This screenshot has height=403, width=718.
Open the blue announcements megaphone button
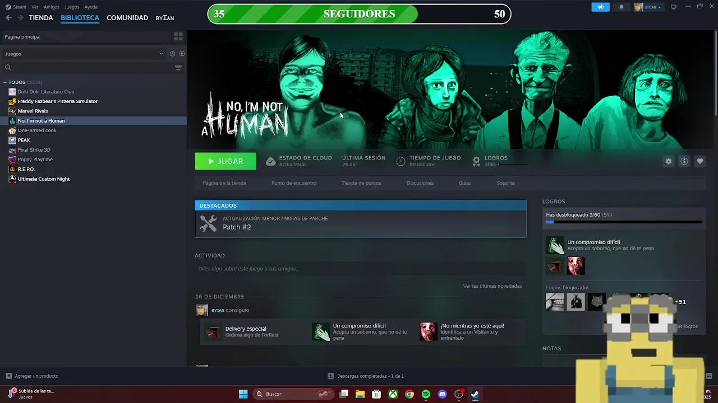[600, 7]
